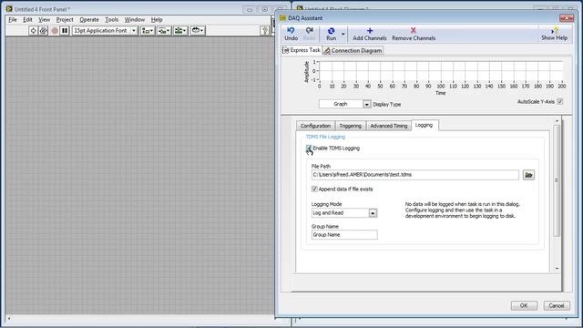583x328 pixels.
Task: Open Display Type Graph dropdown
Action: (x=366, y=104)
